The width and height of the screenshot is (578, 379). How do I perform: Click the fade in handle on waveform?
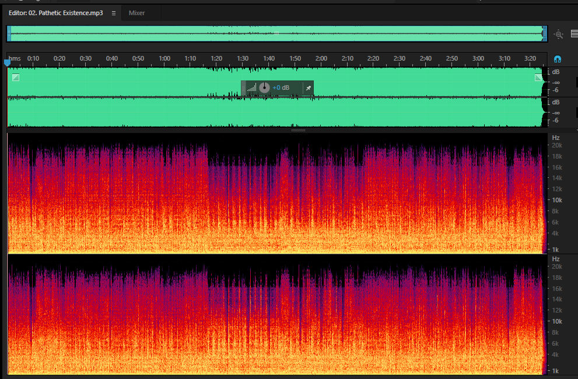tap(16, 78)
